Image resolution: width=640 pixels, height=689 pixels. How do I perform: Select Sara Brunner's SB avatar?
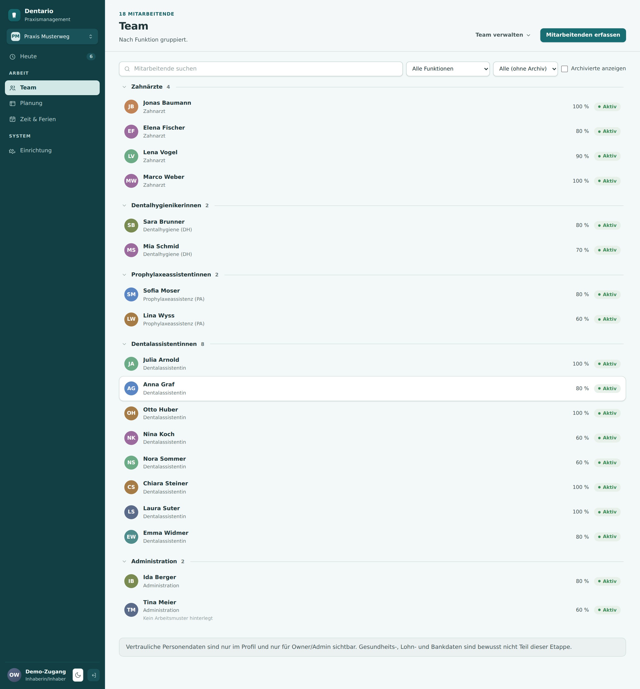pyautogui.click(x=131, y=225)
